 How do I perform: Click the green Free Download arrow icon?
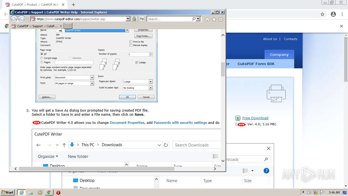click(x=238, y=118)
